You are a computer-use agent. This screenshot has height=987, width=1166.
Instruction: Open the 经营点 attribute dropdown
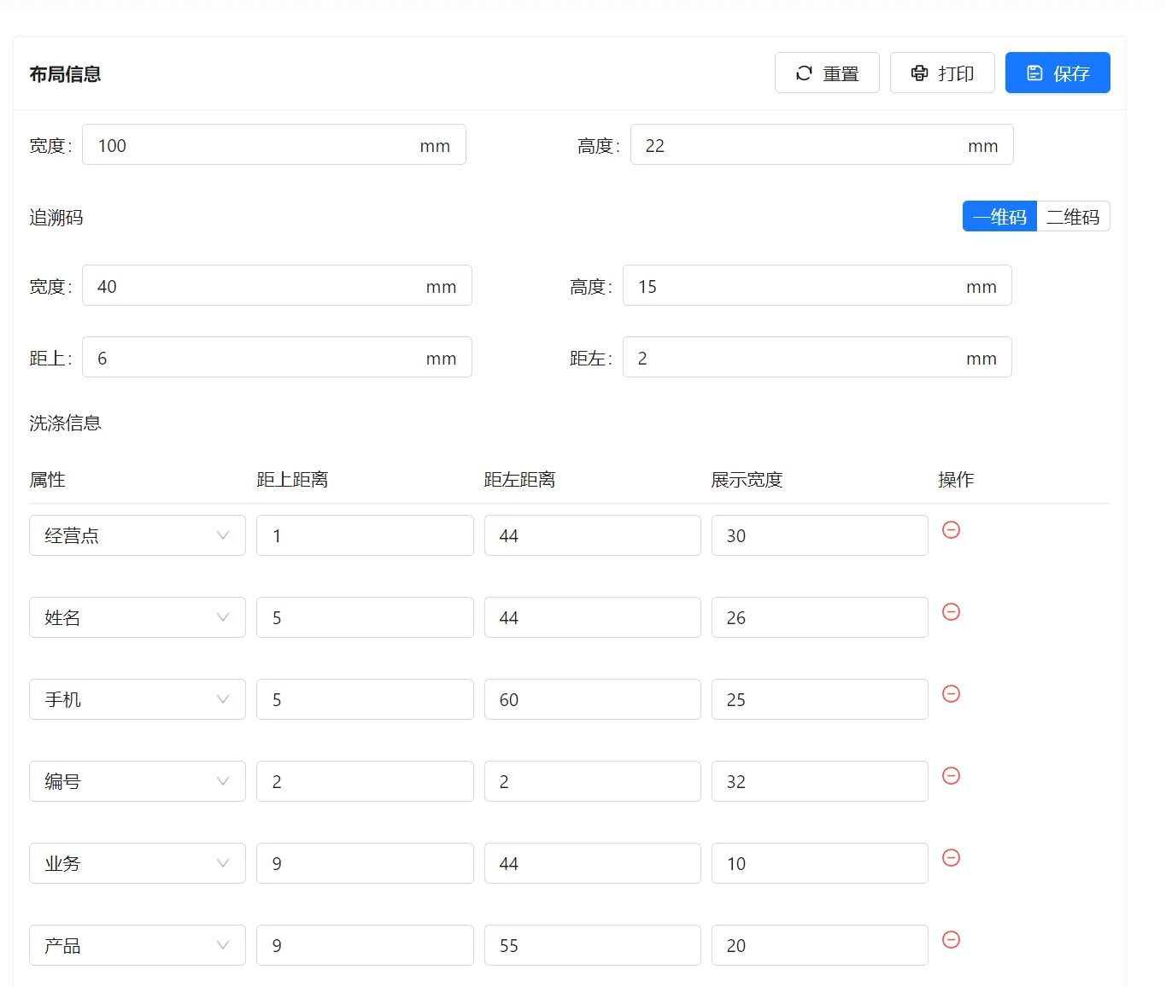tap(138, 535)
